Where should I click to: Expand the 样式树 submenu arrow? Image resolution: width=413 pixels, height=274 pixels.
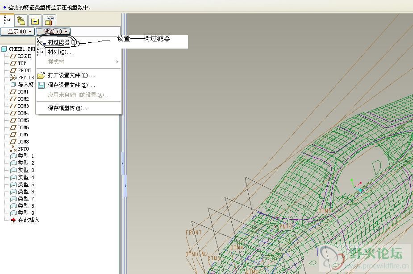pyautogui.click(x=117, y=62)
